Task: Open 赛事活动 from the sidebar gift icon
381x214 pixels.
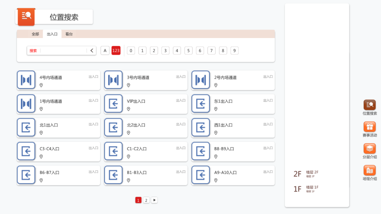Action: [x=369, y=126]
